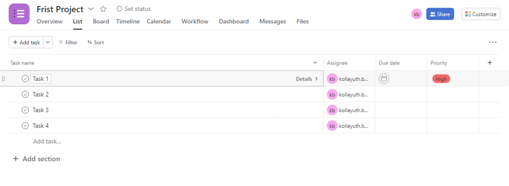This screenshot has width=509, height=186.
Task: Open the Filter options
Action: point(68,43)
